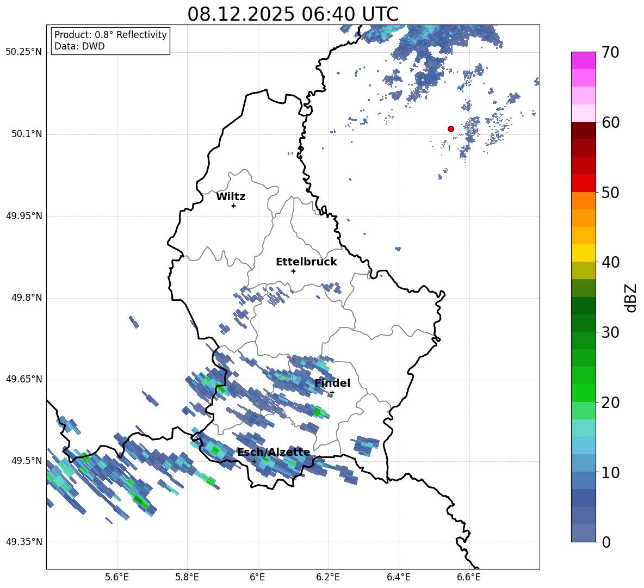Click the 49.65°N latitude tick label
Image resolution: width=644 pixels, height=588 pixels.
pyautogui.click(x=24, y=379)
